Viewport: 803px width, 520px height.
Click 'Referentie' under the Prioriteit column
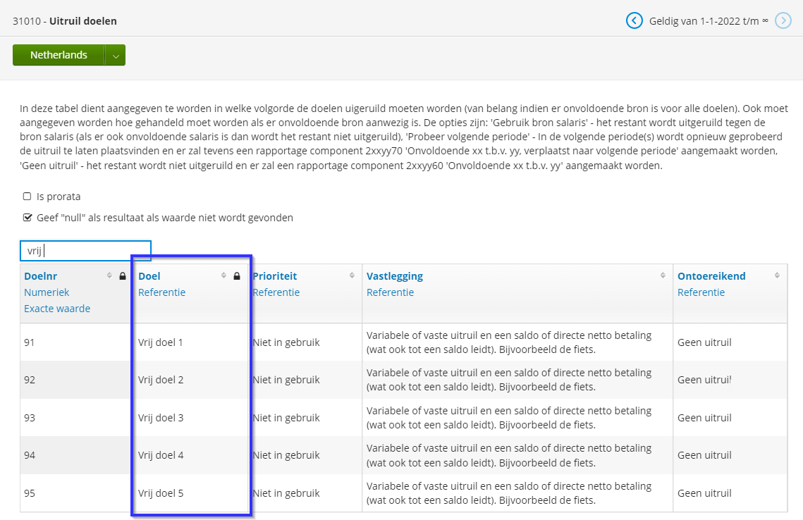pyautogui.click(x=276, y=292)
